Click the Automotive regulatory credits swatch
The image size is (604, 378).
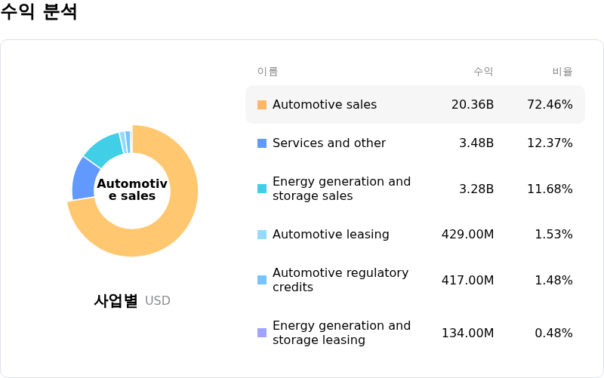coord(262,280)
